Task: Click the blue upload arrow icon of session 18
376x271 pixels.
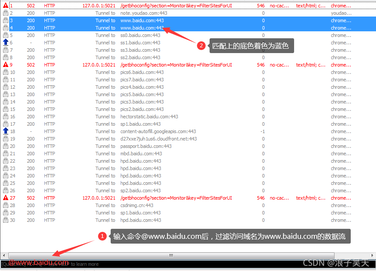Action: (x=6, y=131)
